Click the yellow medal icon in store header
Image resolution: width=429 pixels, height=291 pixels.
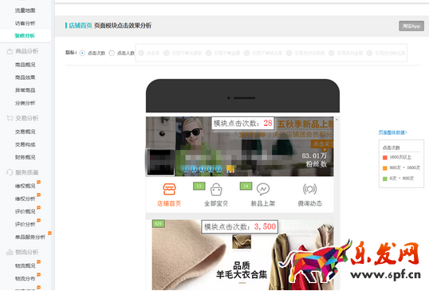pyautogui.click(x=230, y=169)
